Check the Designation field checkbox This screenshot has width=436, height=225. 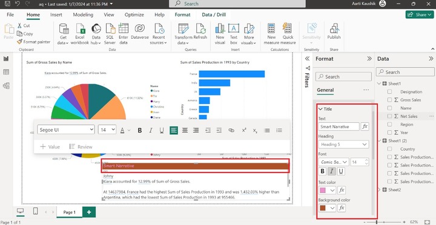(x=389, y=92)
